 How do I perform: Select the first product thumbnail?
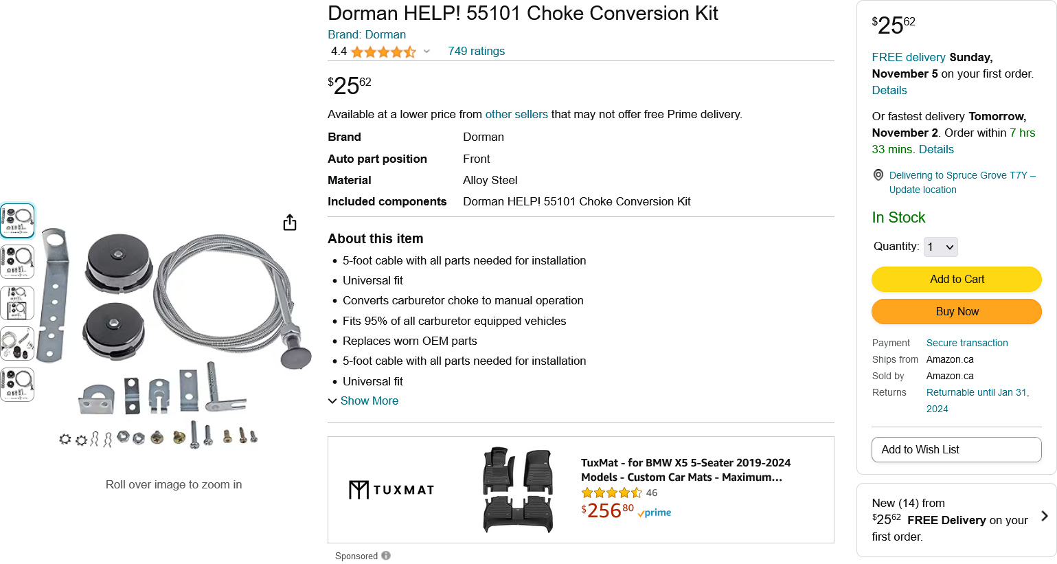click(x=17, y=221)
